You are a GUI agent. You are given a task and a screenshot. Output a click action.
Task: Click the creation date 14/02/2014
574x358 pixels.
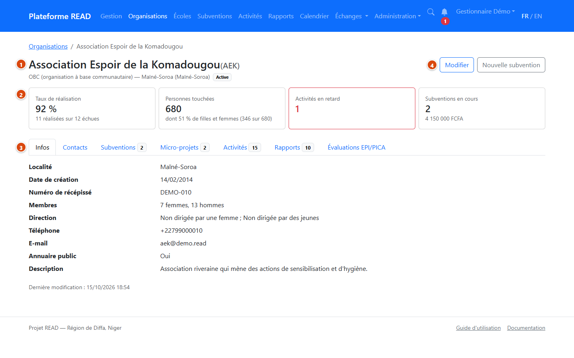click(x=177, y=179)
